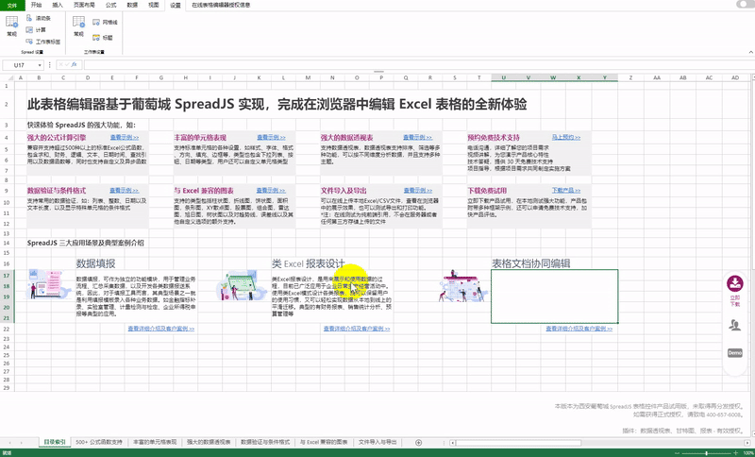The height and width of the screenshot is (457, 755).
Task: Open the sheet tab settings option
Action: pyautogui.click(x=43, y=42)
